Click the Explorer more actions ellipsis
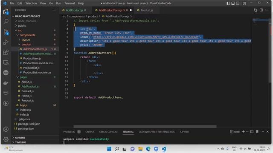The height and width of the screenshot is (153, 273). coord(54,10)
